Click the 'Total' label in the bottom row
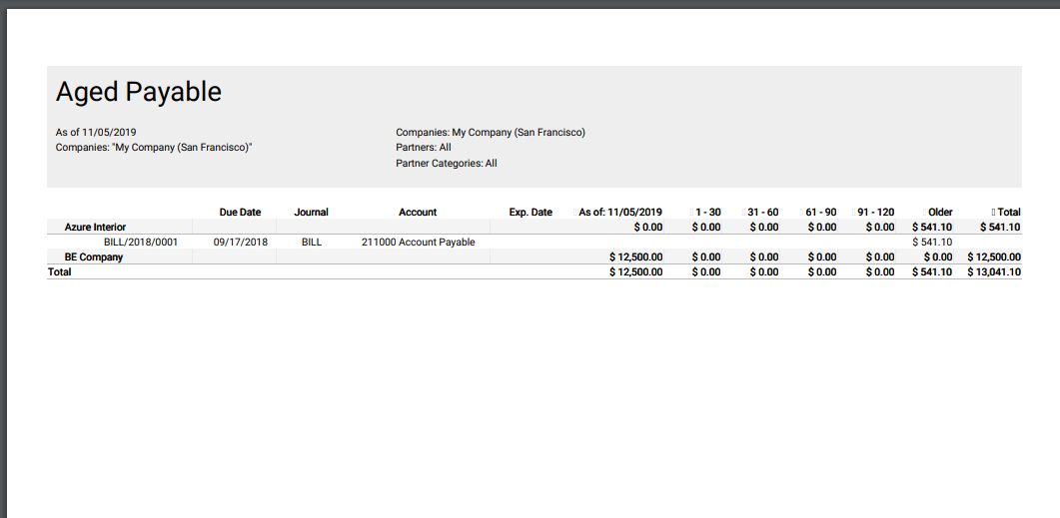Viewport: 1060px width, 518px height. pyautogui.click(x=59, y=271)
